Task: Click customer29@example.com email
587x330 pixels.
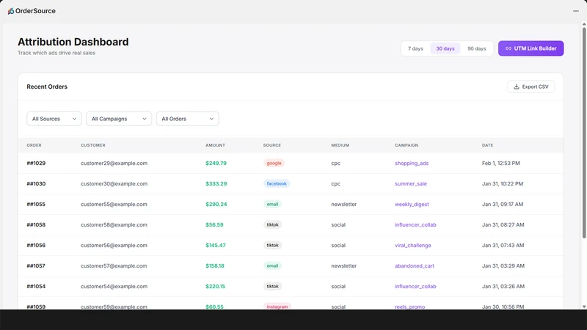Action: [114, 163]
